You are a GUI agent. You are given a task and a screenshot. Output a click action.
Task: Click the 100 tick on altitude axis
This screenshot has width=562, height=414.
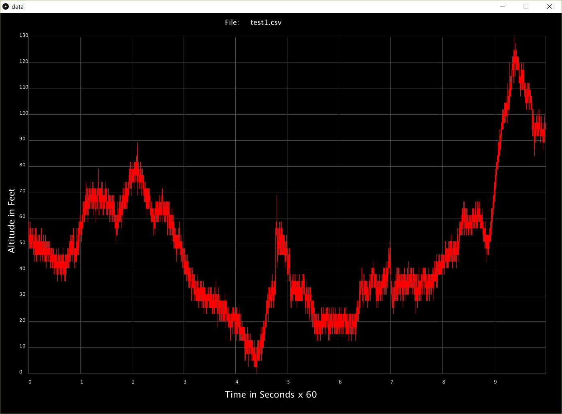tap(24, 113)
